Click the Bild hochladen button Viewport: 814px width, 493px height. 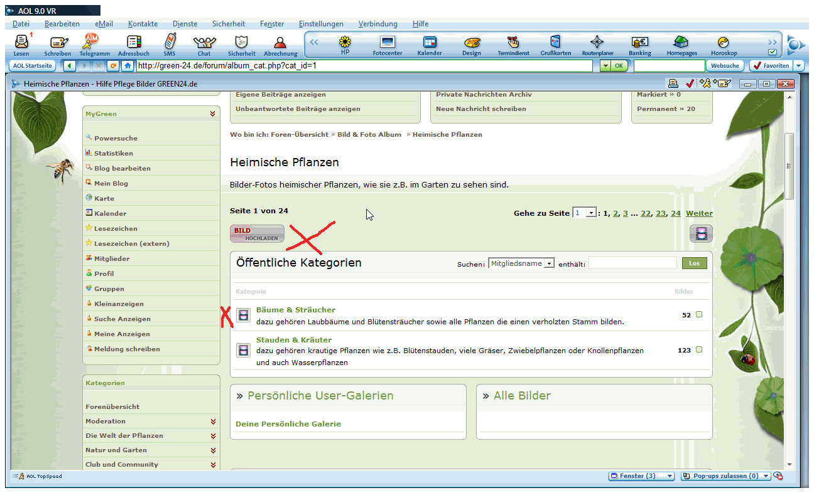point(257,234)
